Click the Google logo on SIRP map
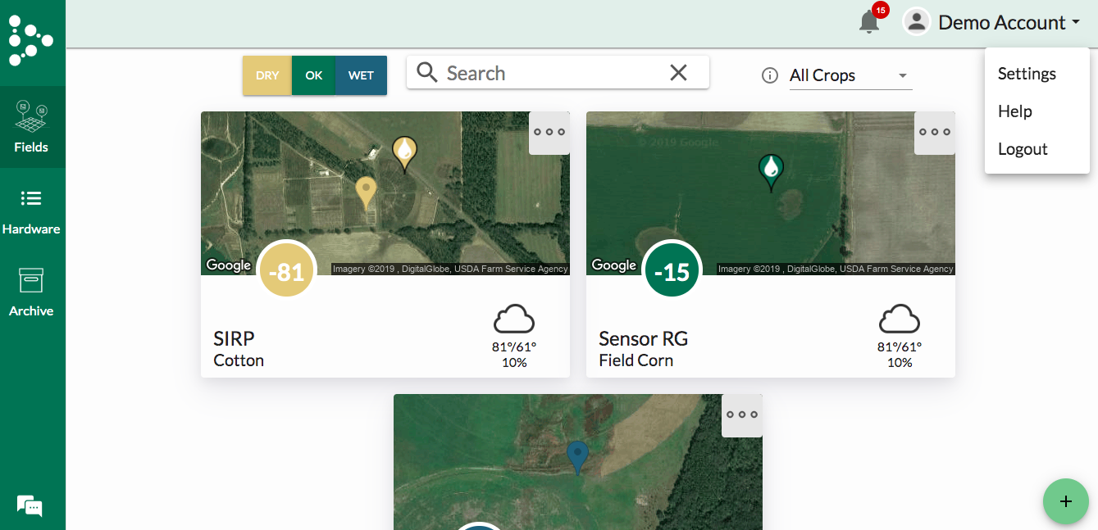Screen dimensions: 1098x530 pos(229,265)
